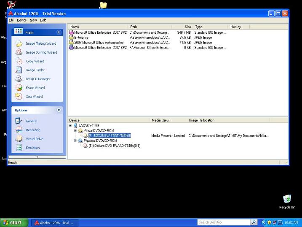The image size is (302, 227).
Task: Click the desktop search magnifier button
Action: (254, 222)
